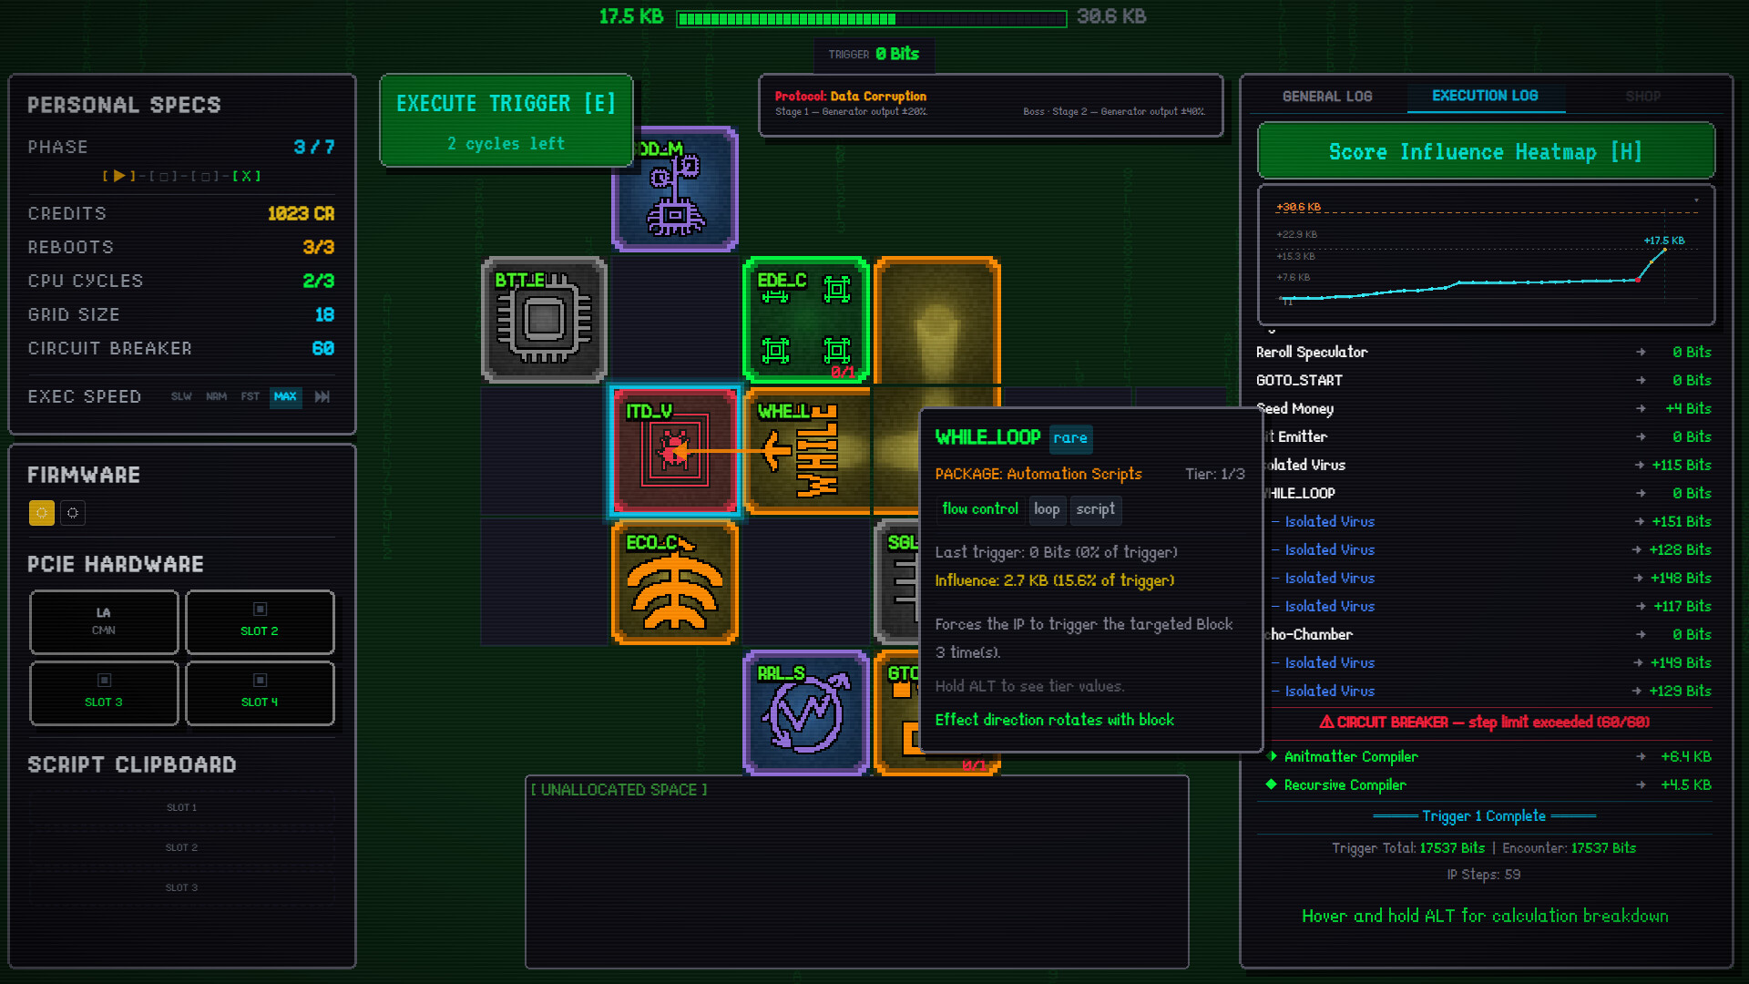Click script clipboard Slot 1
Screen dimensions: 1749x984
[x=181, y=807]
